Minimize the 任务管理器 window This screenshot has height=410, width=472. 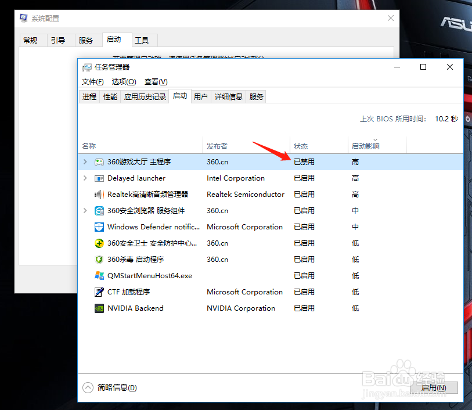point(397,67)
